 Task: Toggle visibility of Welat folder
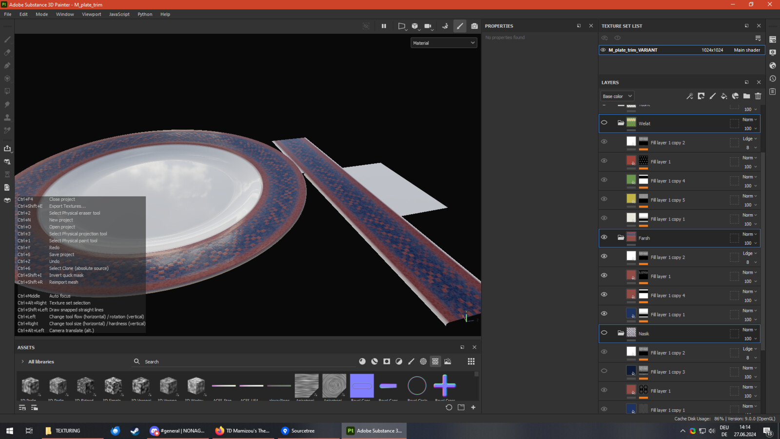point(604,123)
